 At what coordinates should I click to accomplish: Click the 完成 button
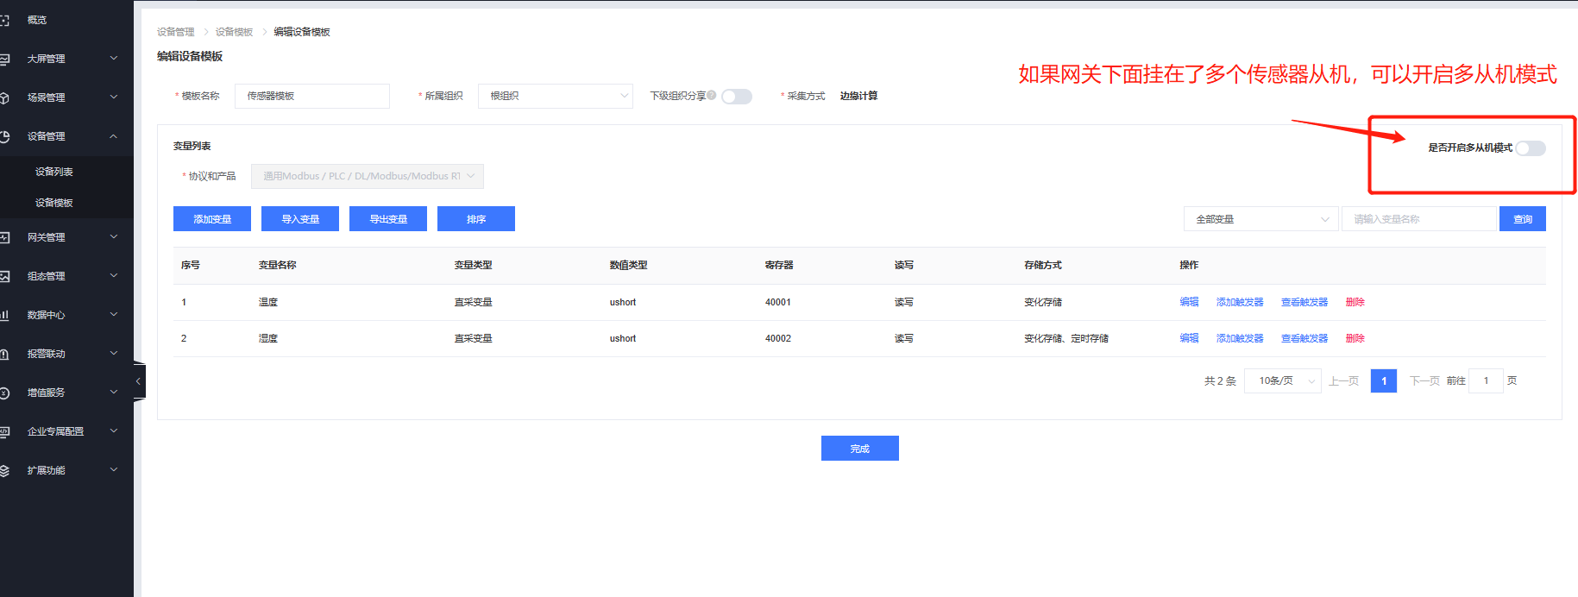click(859, 449)
